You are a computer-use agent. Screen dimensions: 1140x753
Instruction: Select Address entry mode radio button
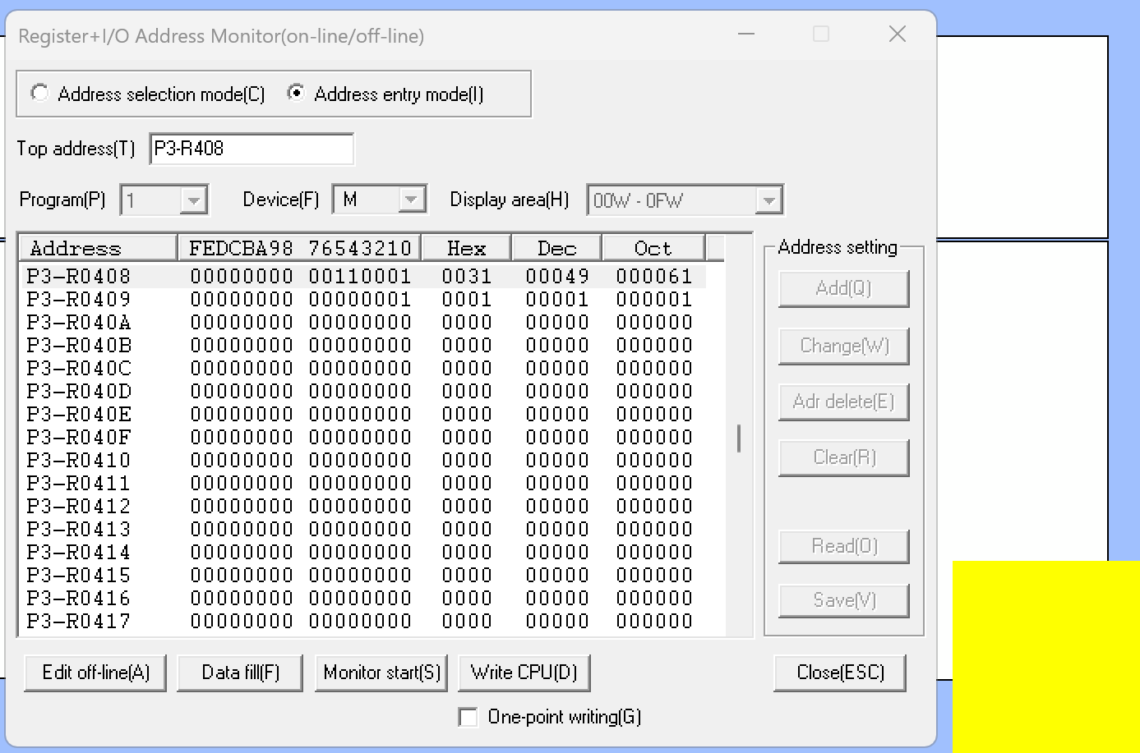click(x=296, y=94)
